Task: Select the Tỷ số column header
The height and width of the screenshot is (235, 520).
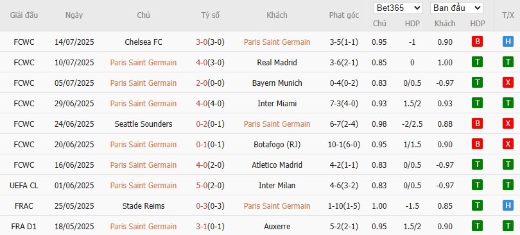Action: tap(211, 15)
